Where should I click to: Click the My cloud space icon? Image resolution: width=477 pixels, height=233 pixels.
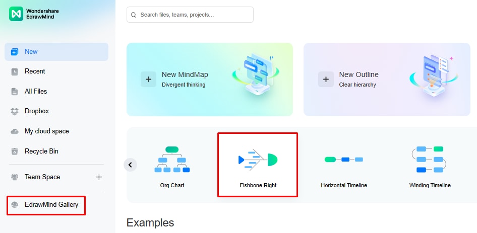(15, 131)
